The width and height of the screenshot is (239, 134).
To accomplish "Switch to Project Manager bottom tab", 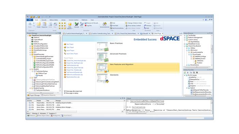I will pos(33,95).
